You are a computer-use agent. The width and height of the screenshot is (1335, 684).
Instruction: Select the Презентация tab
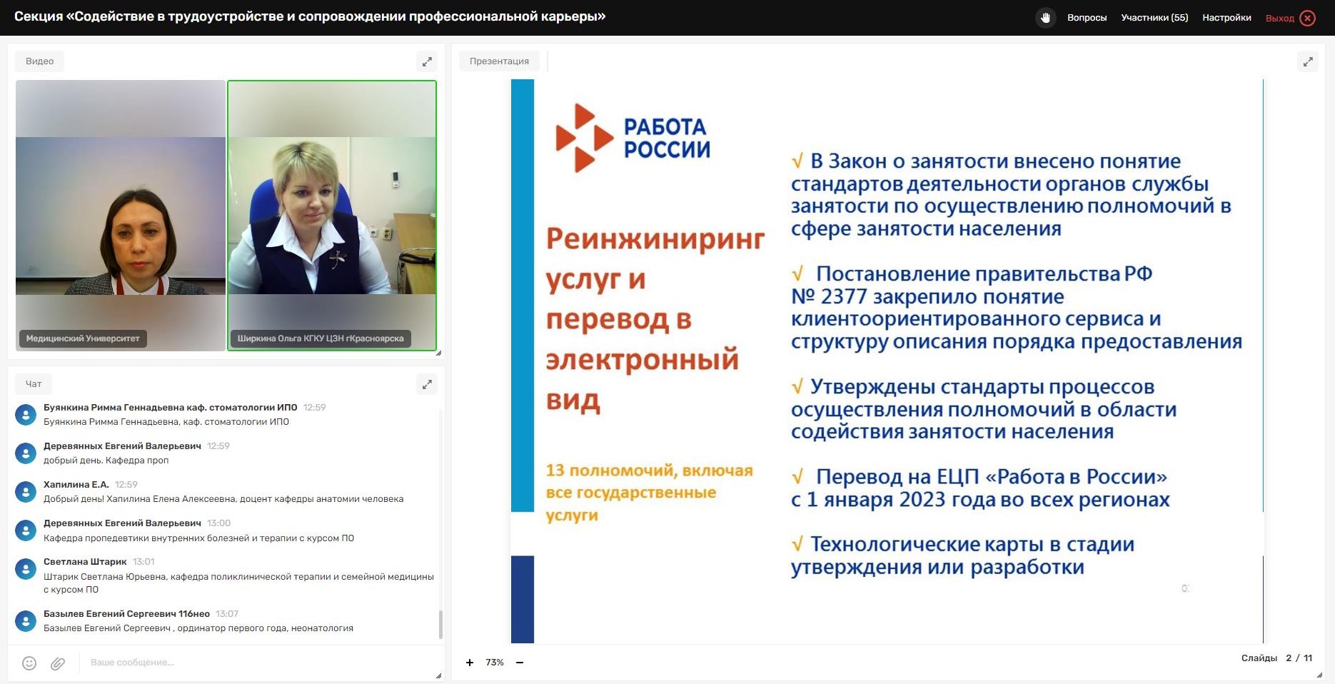(x=499, y=61)
